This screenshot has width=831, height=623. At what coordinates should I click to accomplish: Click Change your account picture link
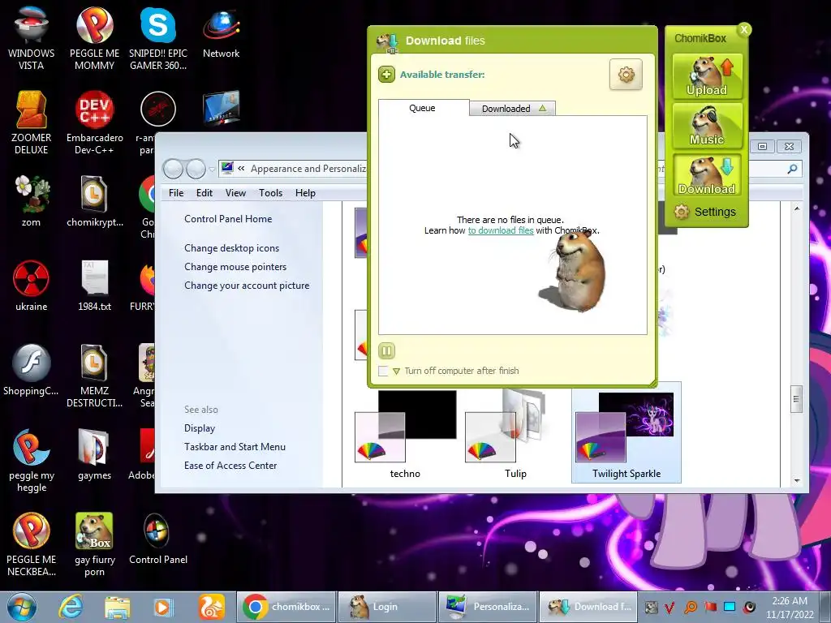click(247, 285)
